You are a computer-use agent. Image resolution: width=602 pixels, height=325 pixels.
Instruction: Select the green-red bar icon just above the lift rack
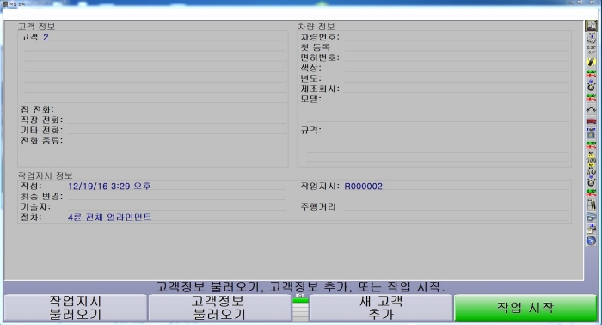pos(591,193)
